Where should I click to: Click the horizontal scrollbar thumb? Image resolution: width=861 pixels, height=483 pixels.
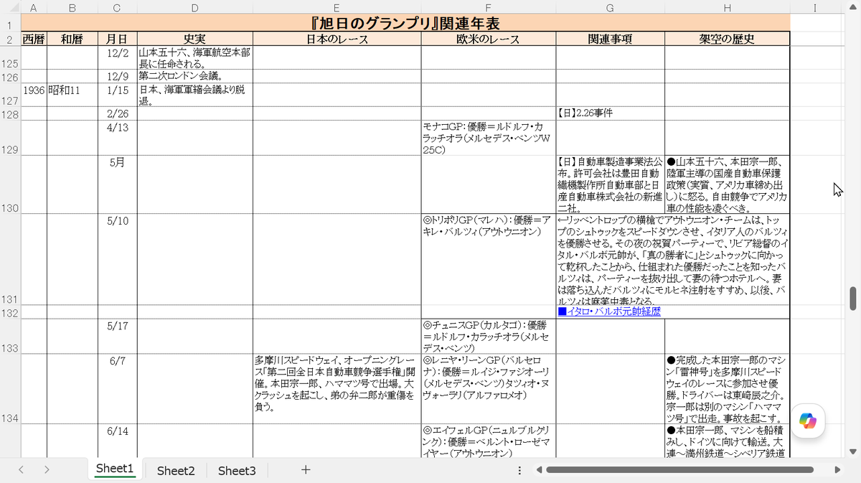[x=679, y=470]
